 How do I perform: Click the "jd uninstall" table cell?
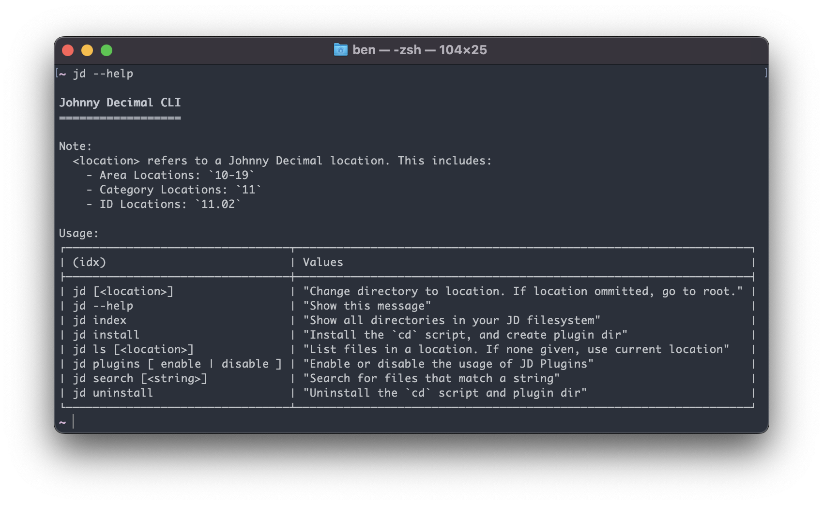click(x=113, y=393)
